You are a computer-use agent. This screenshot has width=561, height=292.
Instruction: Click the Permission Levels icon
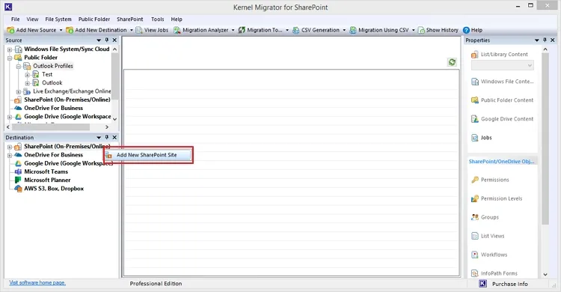(475, 198)
